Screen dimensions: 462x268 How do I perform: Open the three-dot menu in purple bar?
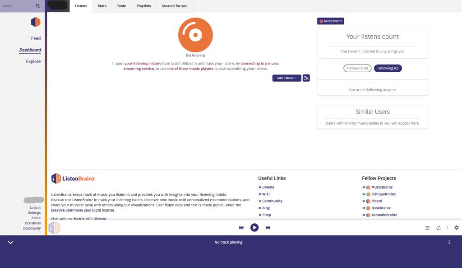[x=449, y=242]
